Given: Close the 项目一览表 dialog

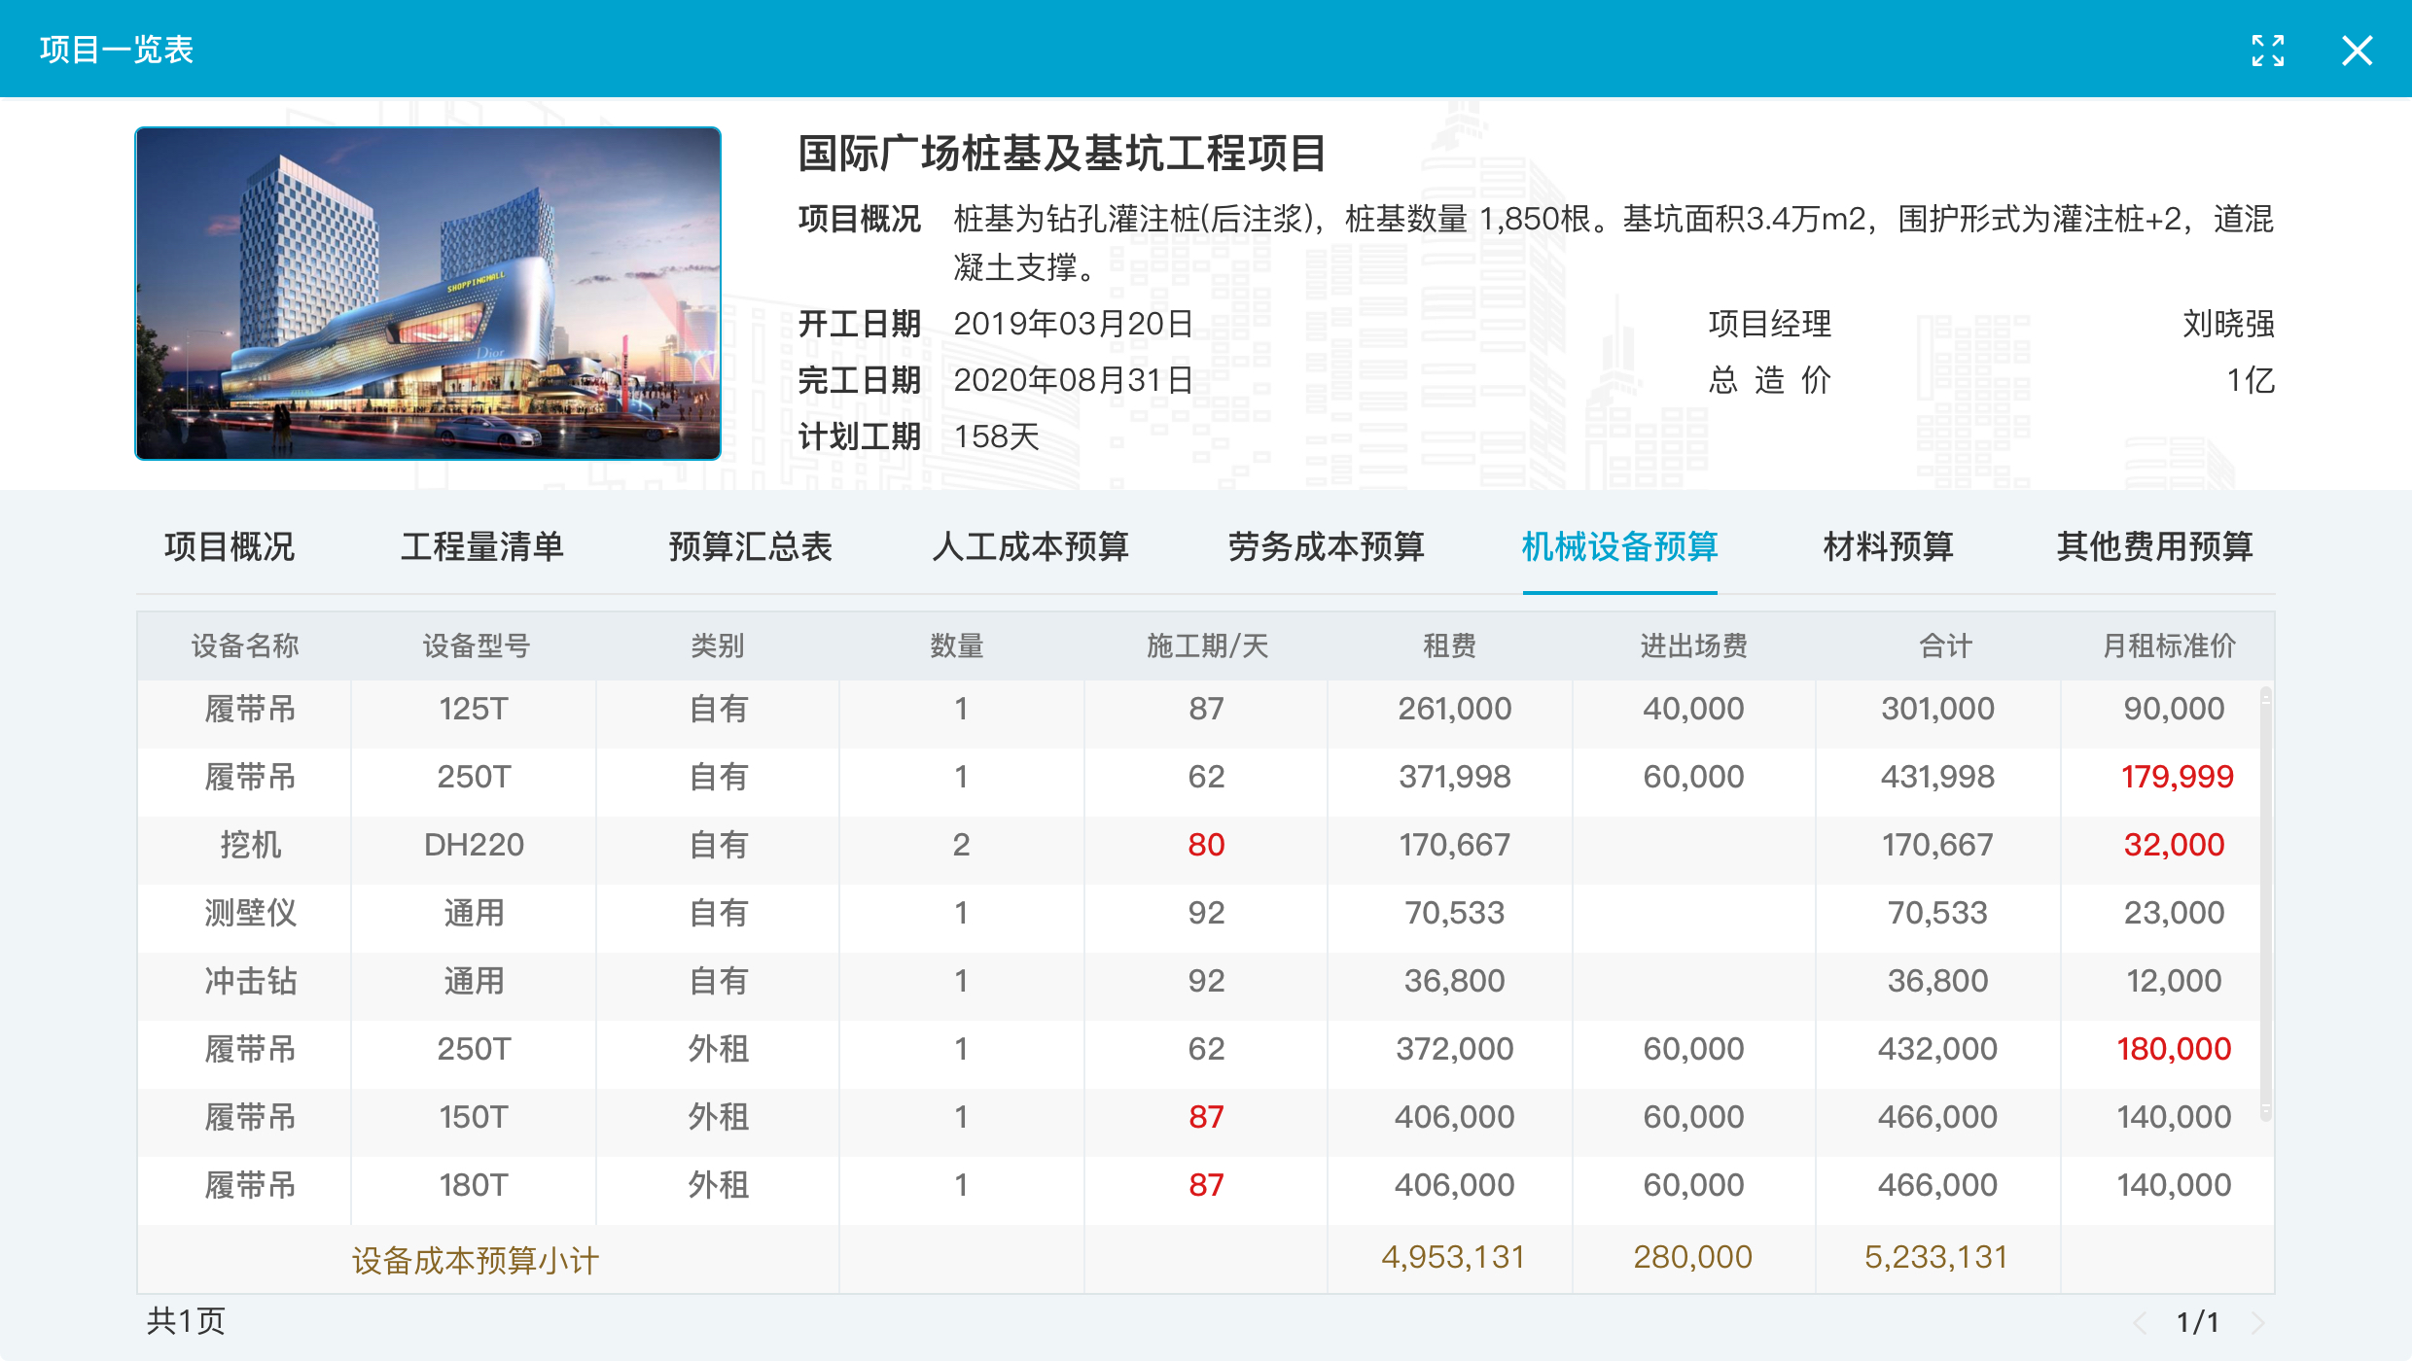Looking at the screenshot, I should pos(2357,51).
